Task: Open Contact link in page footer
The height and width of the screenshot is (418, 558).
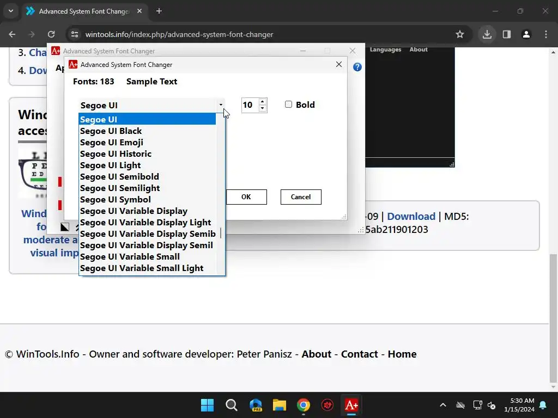Action: (360, 354)
